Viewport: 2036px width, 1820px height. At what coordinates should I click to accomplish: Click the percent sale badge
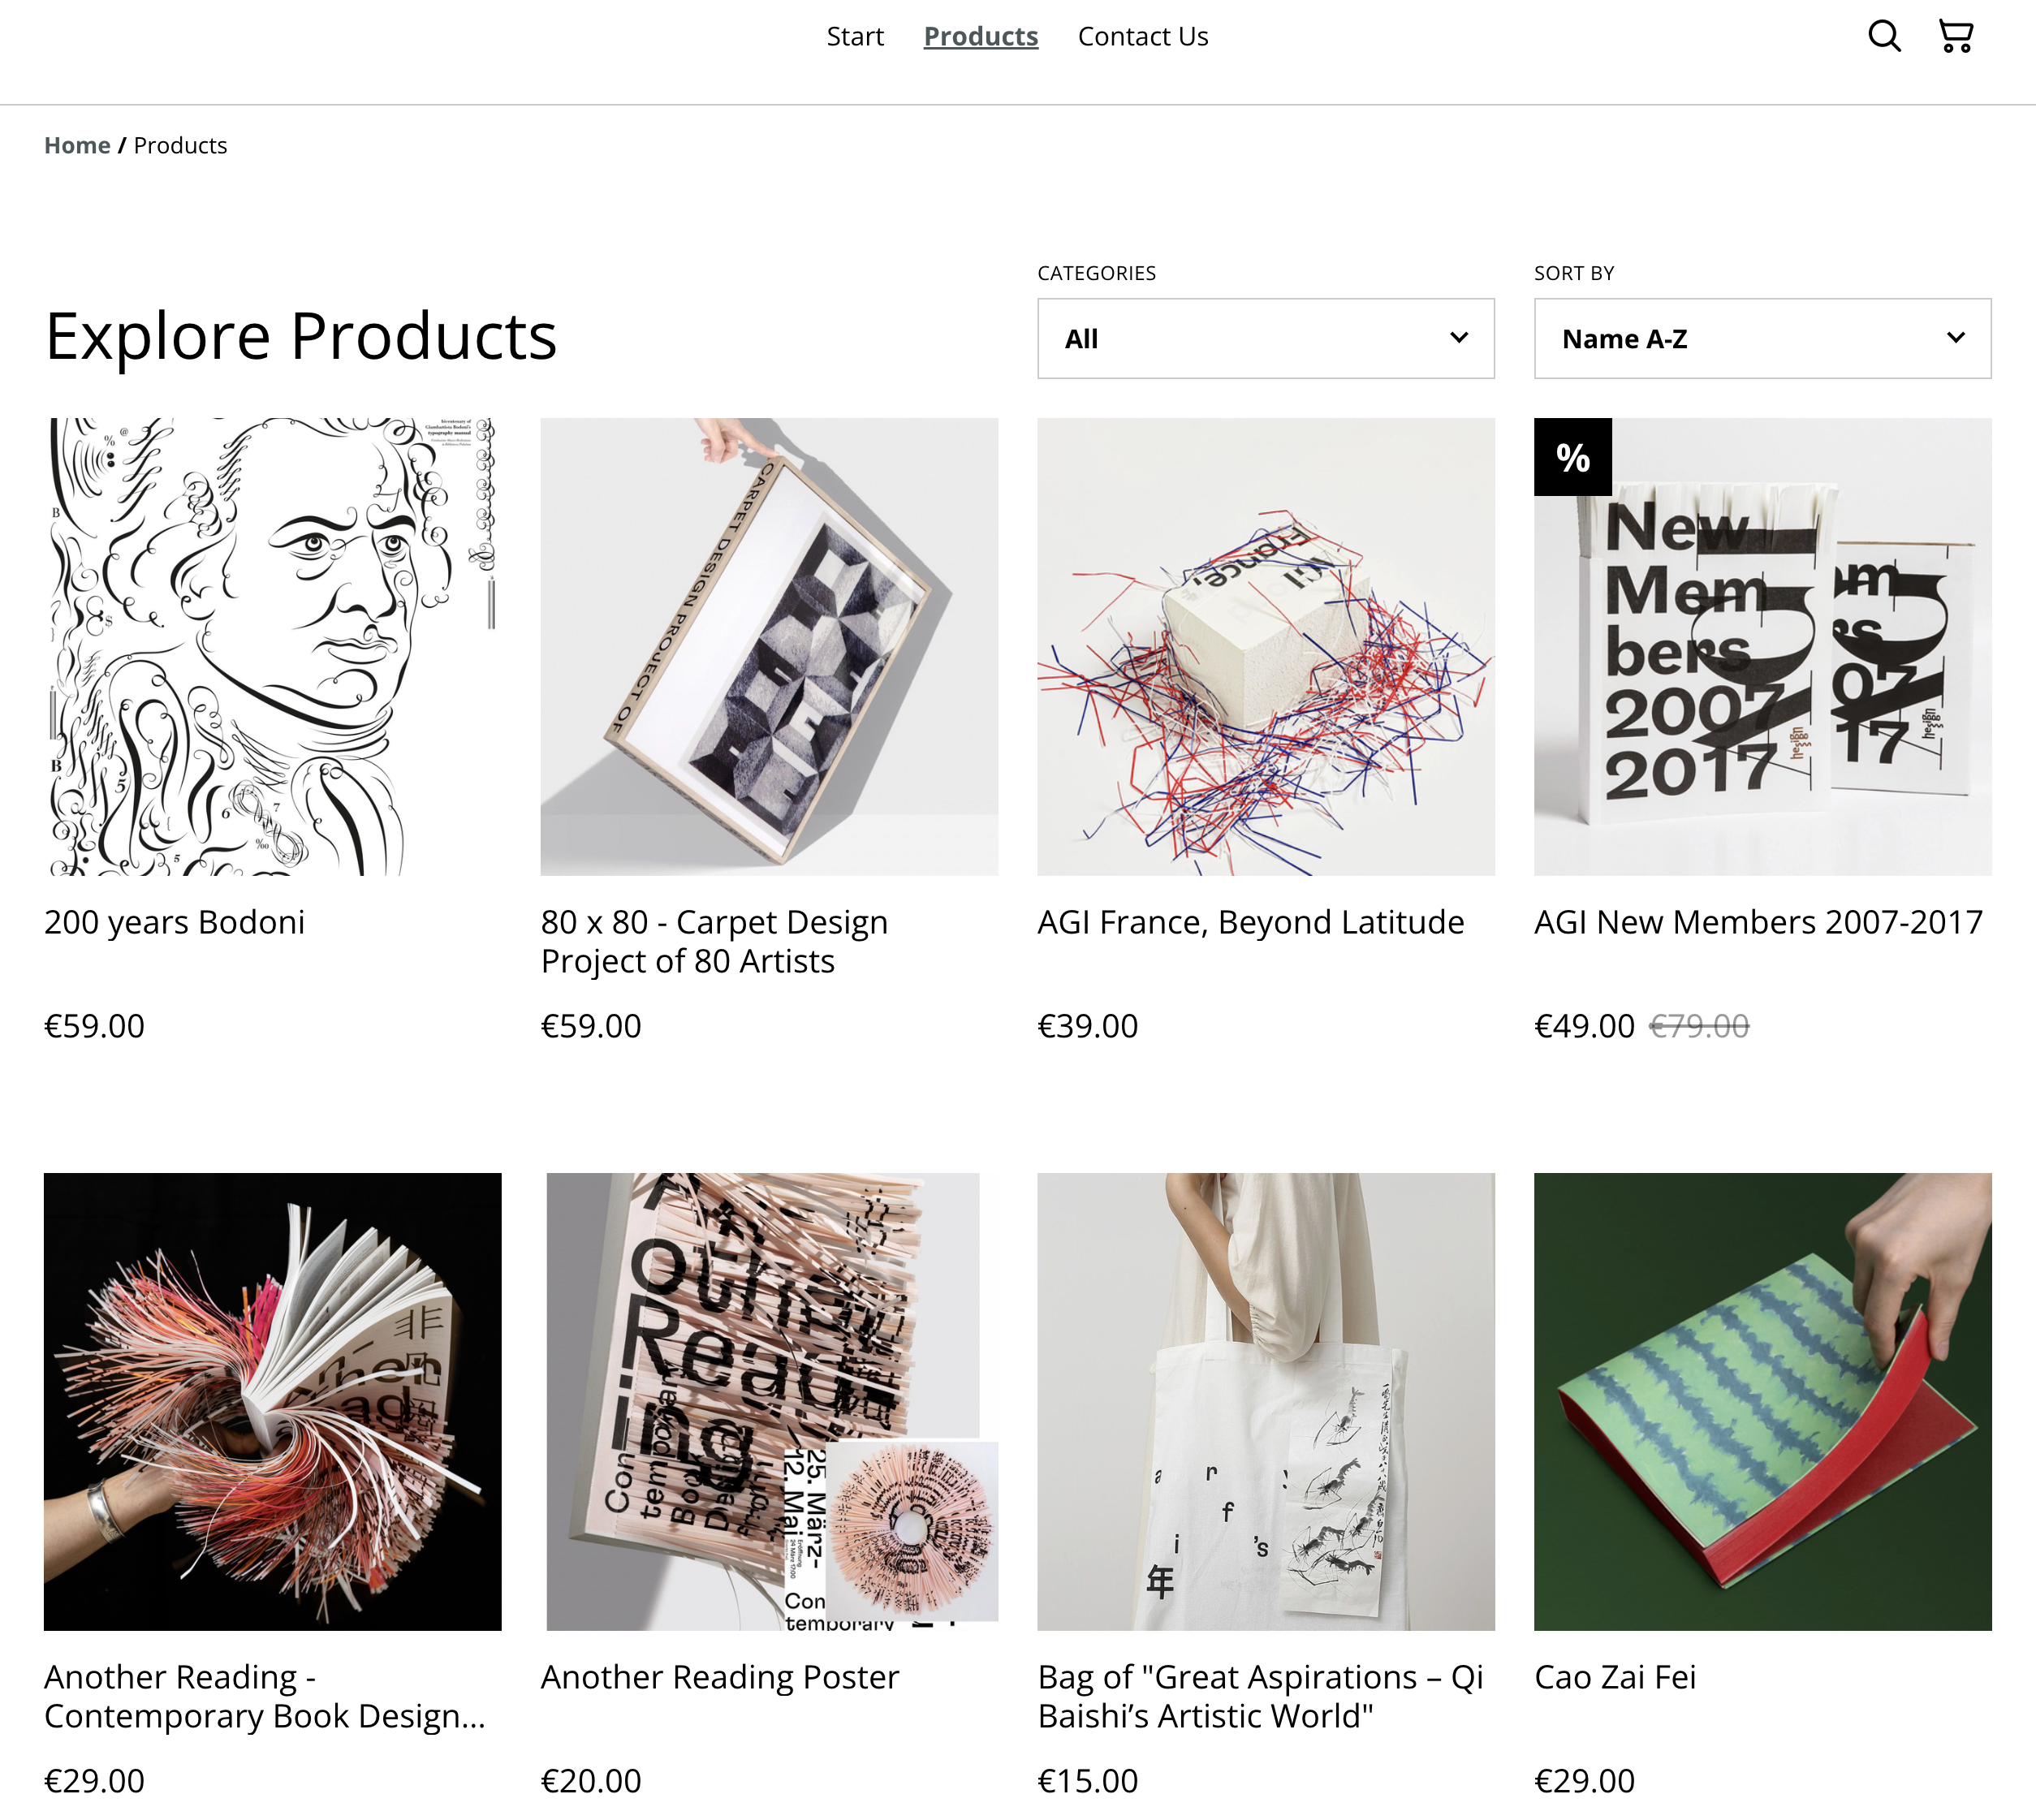click(1572, 457)
